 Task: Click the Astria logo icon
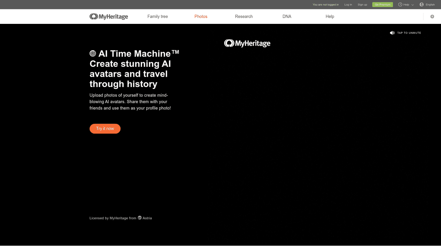point(140,218)
